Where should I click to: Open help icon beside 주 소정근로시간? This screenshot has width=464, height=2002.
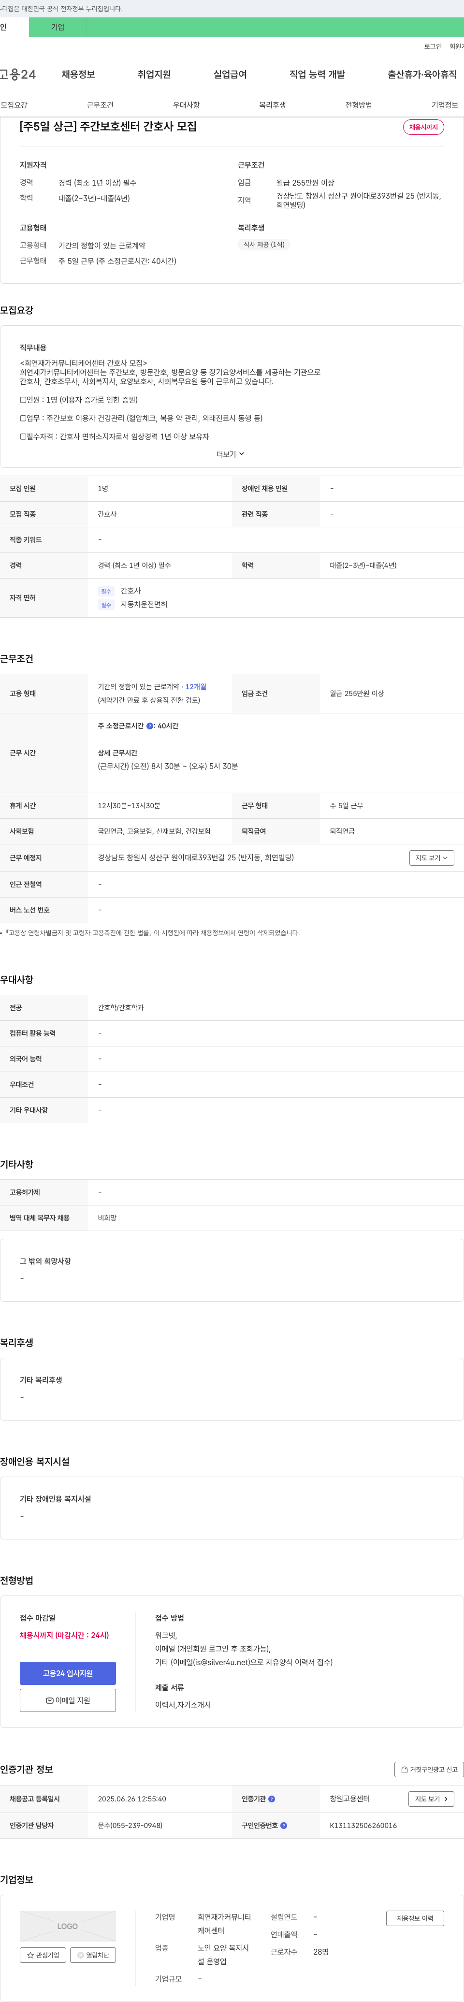point(150,726)
